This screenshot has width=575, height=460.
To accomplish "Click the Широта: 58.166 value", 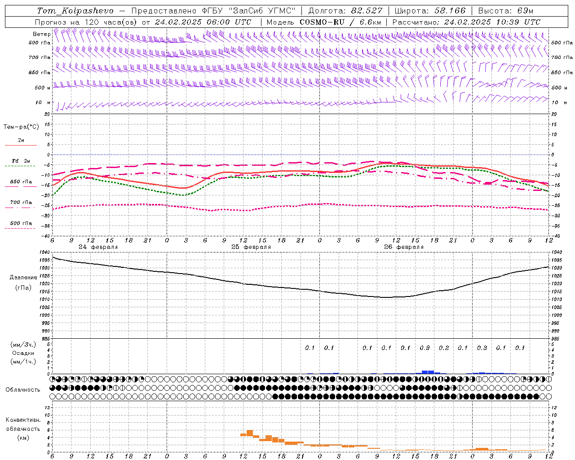I will [430, 10].
